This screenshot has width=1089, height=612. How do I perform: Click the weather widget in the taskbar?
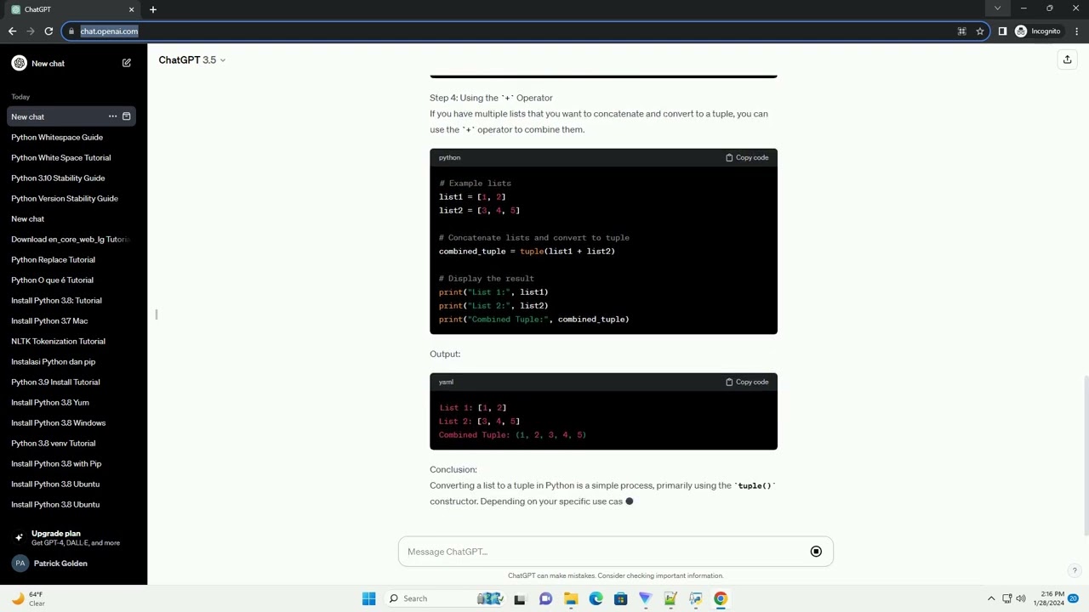28,598
